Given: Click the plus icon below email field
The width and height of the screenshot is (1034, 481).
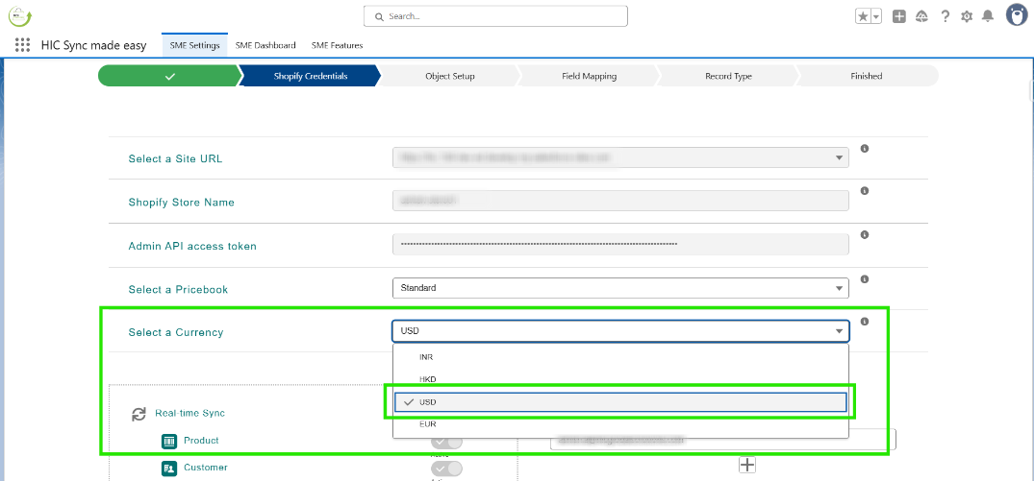Looking at the screenshot, I should point(746,465).
